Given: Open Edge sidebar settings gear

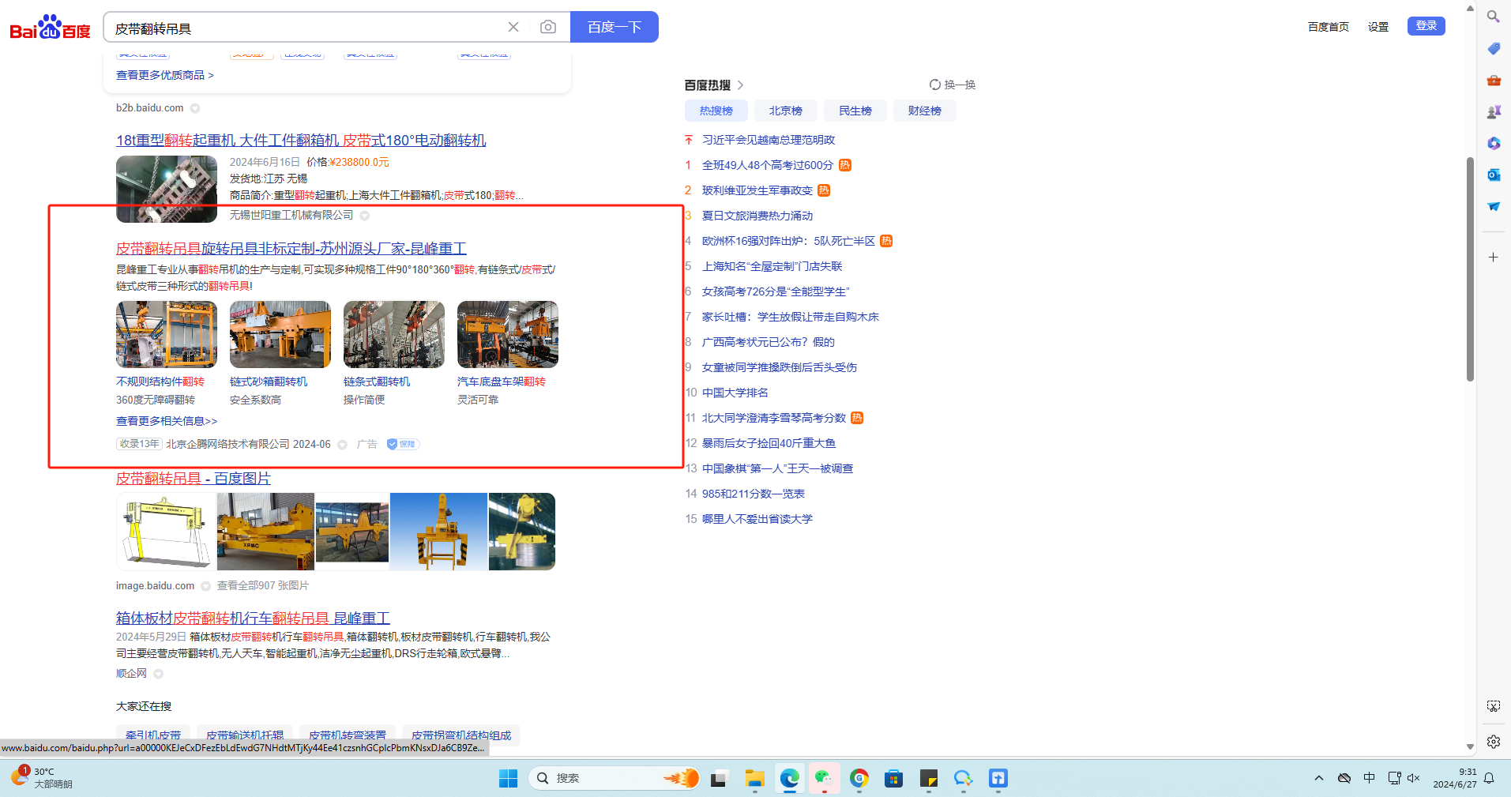Looking at the screenshot, I should (1493, 742).
